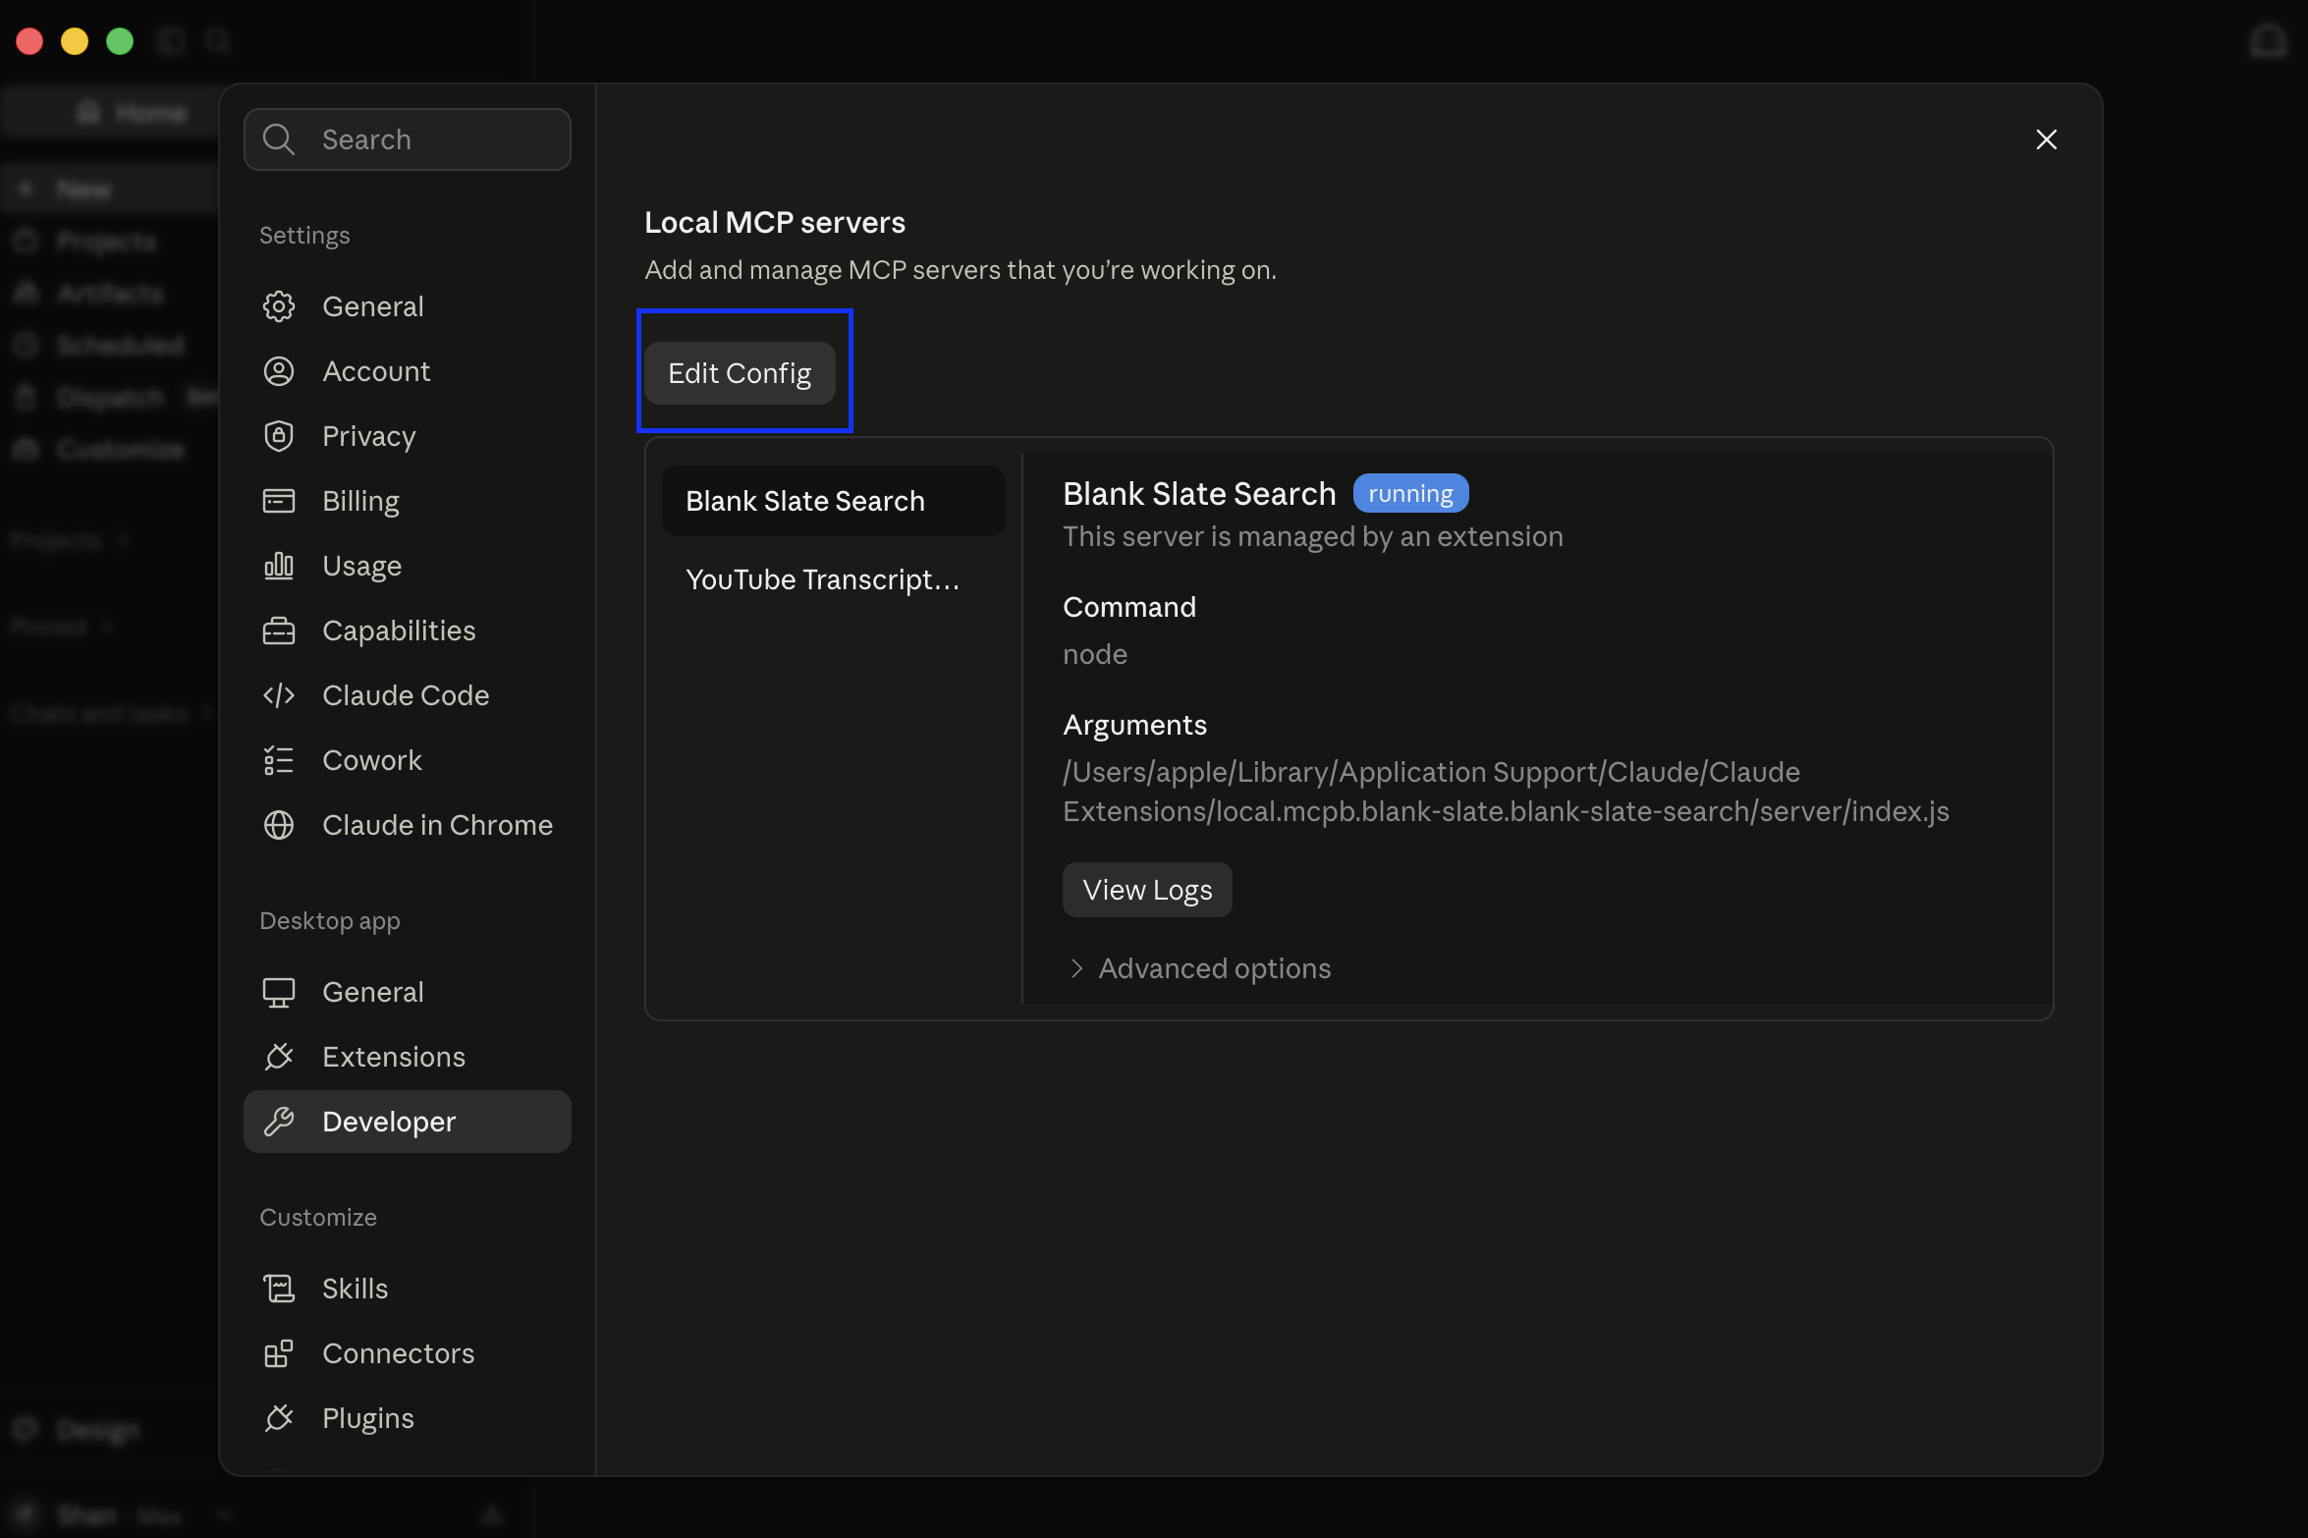Select Cowork in settings sidebar
The height and width of the screenshot is (1538, 2308).
(x=408, y=760)
